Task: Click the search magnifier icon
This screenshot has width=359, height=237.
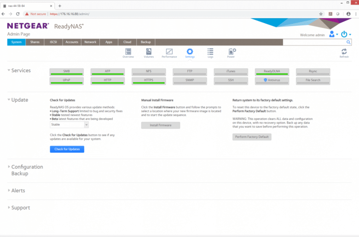Action: [348, 42]
